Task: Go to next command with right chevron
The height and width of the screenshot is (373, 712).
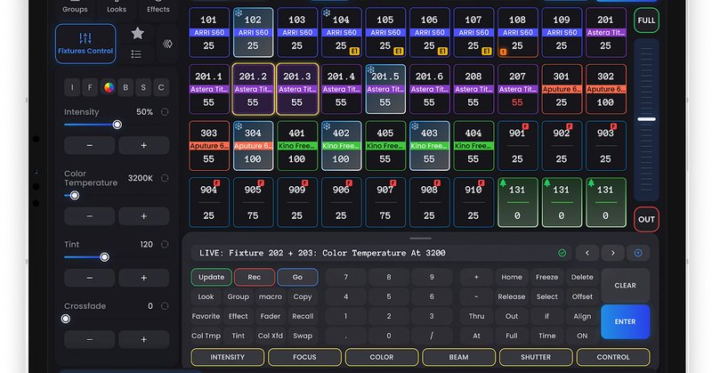Action: [612, 253]
